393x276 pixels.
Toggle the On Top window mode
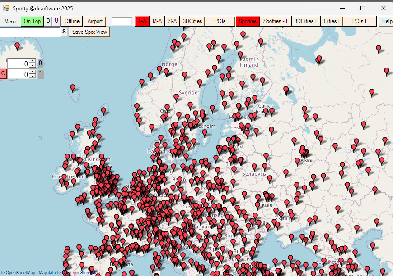pyautogui.click(x=32, y=21)
